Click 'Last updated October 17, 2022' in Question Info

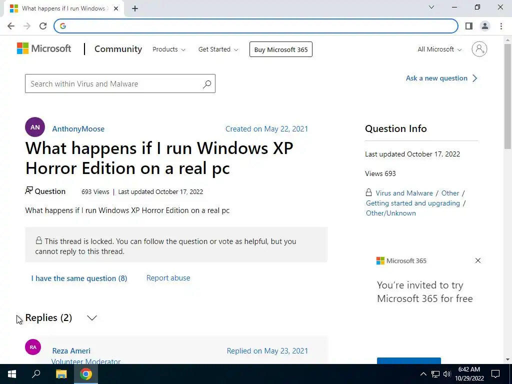pyautogui.click(x=412, y=154)
